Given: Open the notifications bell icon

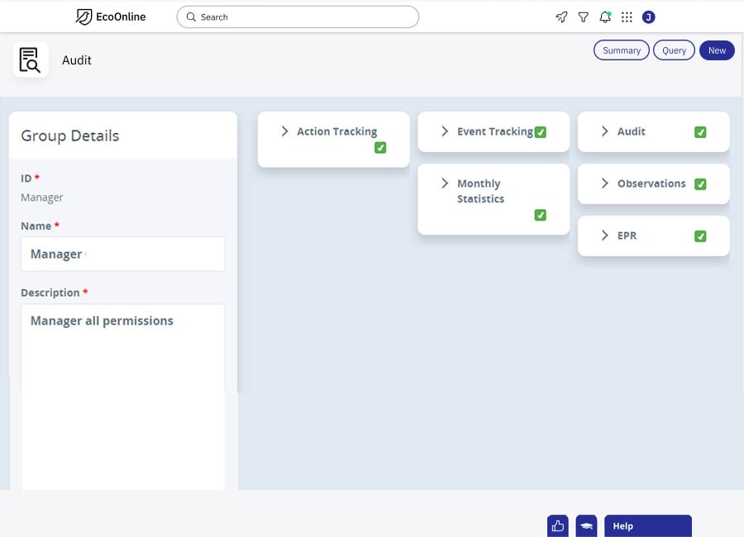Looking at the screenshot, I should point(604,17).
